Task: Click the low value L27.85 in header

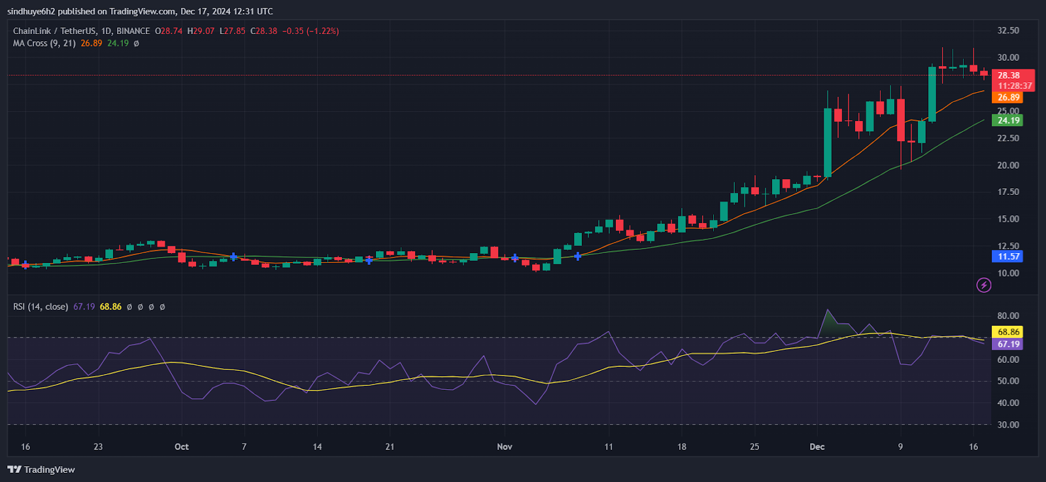Action: (232, 31)
